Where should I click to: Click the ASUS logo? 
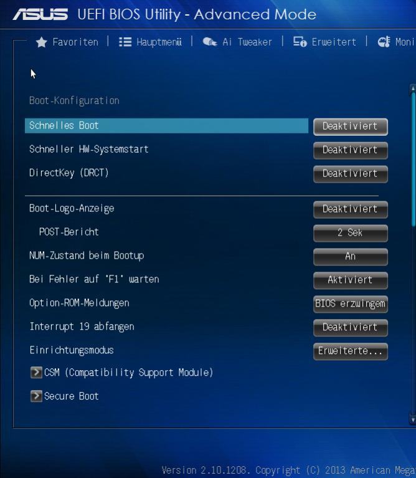point(40,14)
